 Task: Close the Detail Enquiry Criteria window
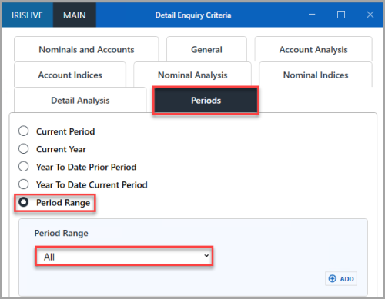(x=370, y=15)
